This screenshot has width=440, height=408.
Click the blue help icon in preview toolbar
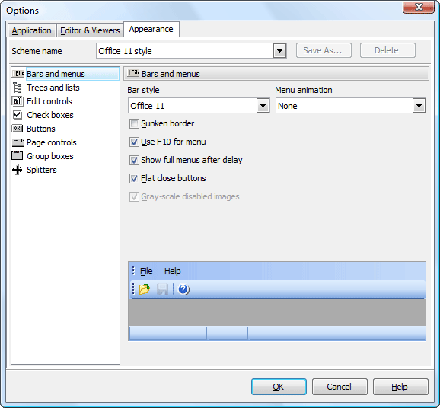tap(183, 289)
